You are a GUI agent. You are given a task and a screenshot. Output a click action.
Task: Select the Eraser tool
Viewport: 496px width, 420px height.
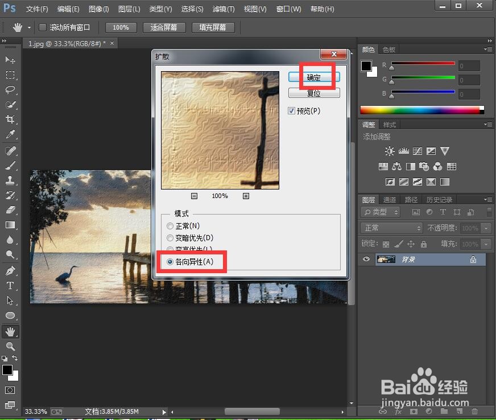click(10, 210)
